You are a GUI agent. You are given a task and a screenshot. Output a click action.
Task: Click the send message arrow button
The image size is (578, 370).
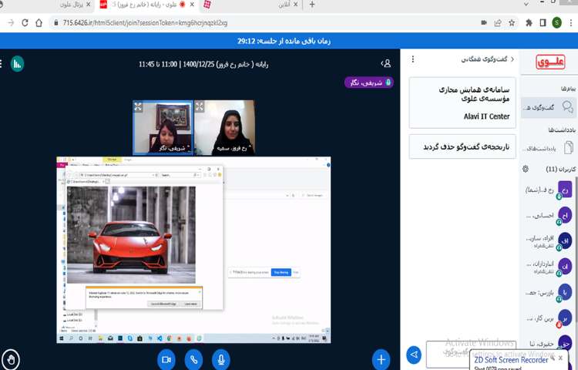pyautogui.click(x=414, y=355)
